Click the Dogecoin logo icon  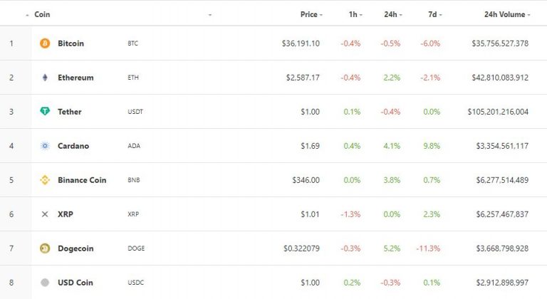point(45,248)
